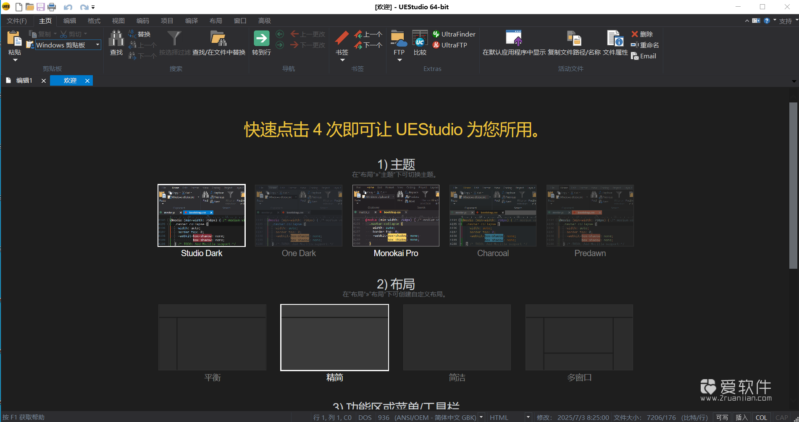799x422 pixels.
Task: Choose the 多窗口 layout option
Action: coord(579,337)
